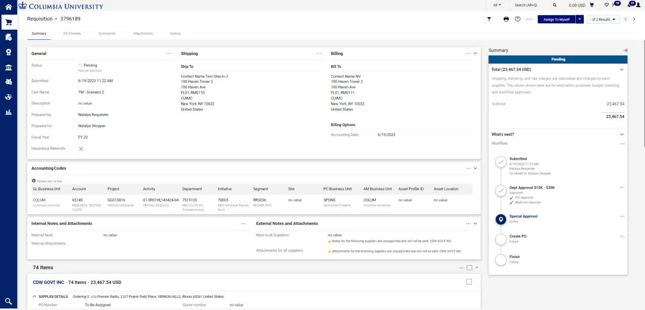Open the Reporting bar chart sidebar icon
Viewport: 645px width, 310px height.
[8, 112]
